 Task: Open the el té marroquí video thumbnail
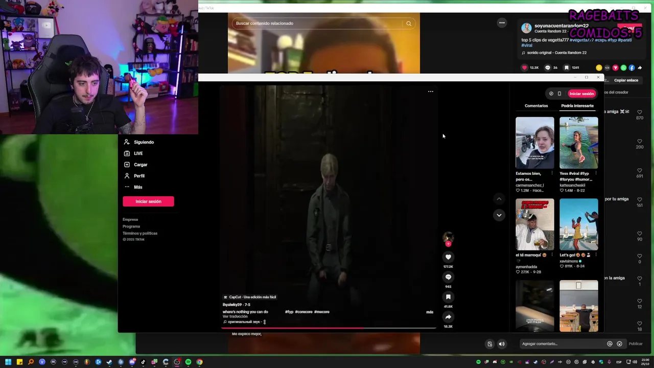(534, 224)
